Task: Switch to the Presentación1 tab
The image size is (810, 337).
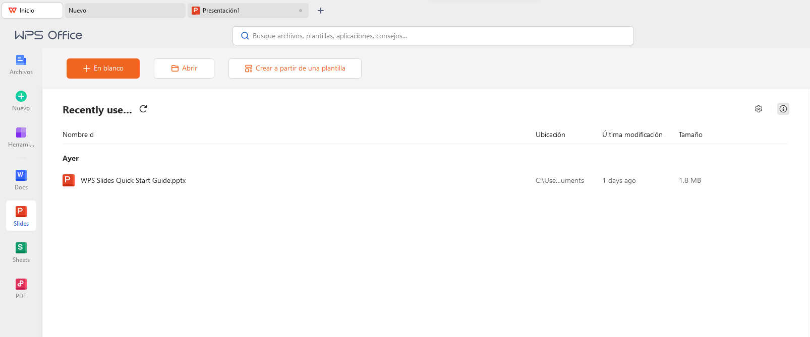Action: click(x=248, y=11)
